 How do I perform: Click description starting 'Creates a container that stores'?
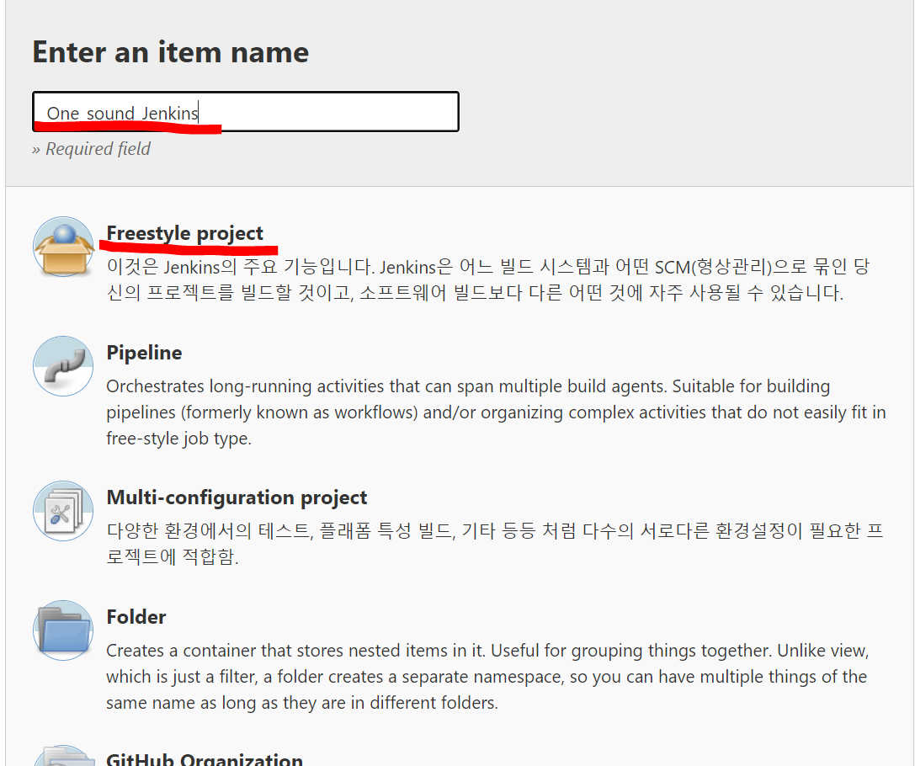pos(488,676)
